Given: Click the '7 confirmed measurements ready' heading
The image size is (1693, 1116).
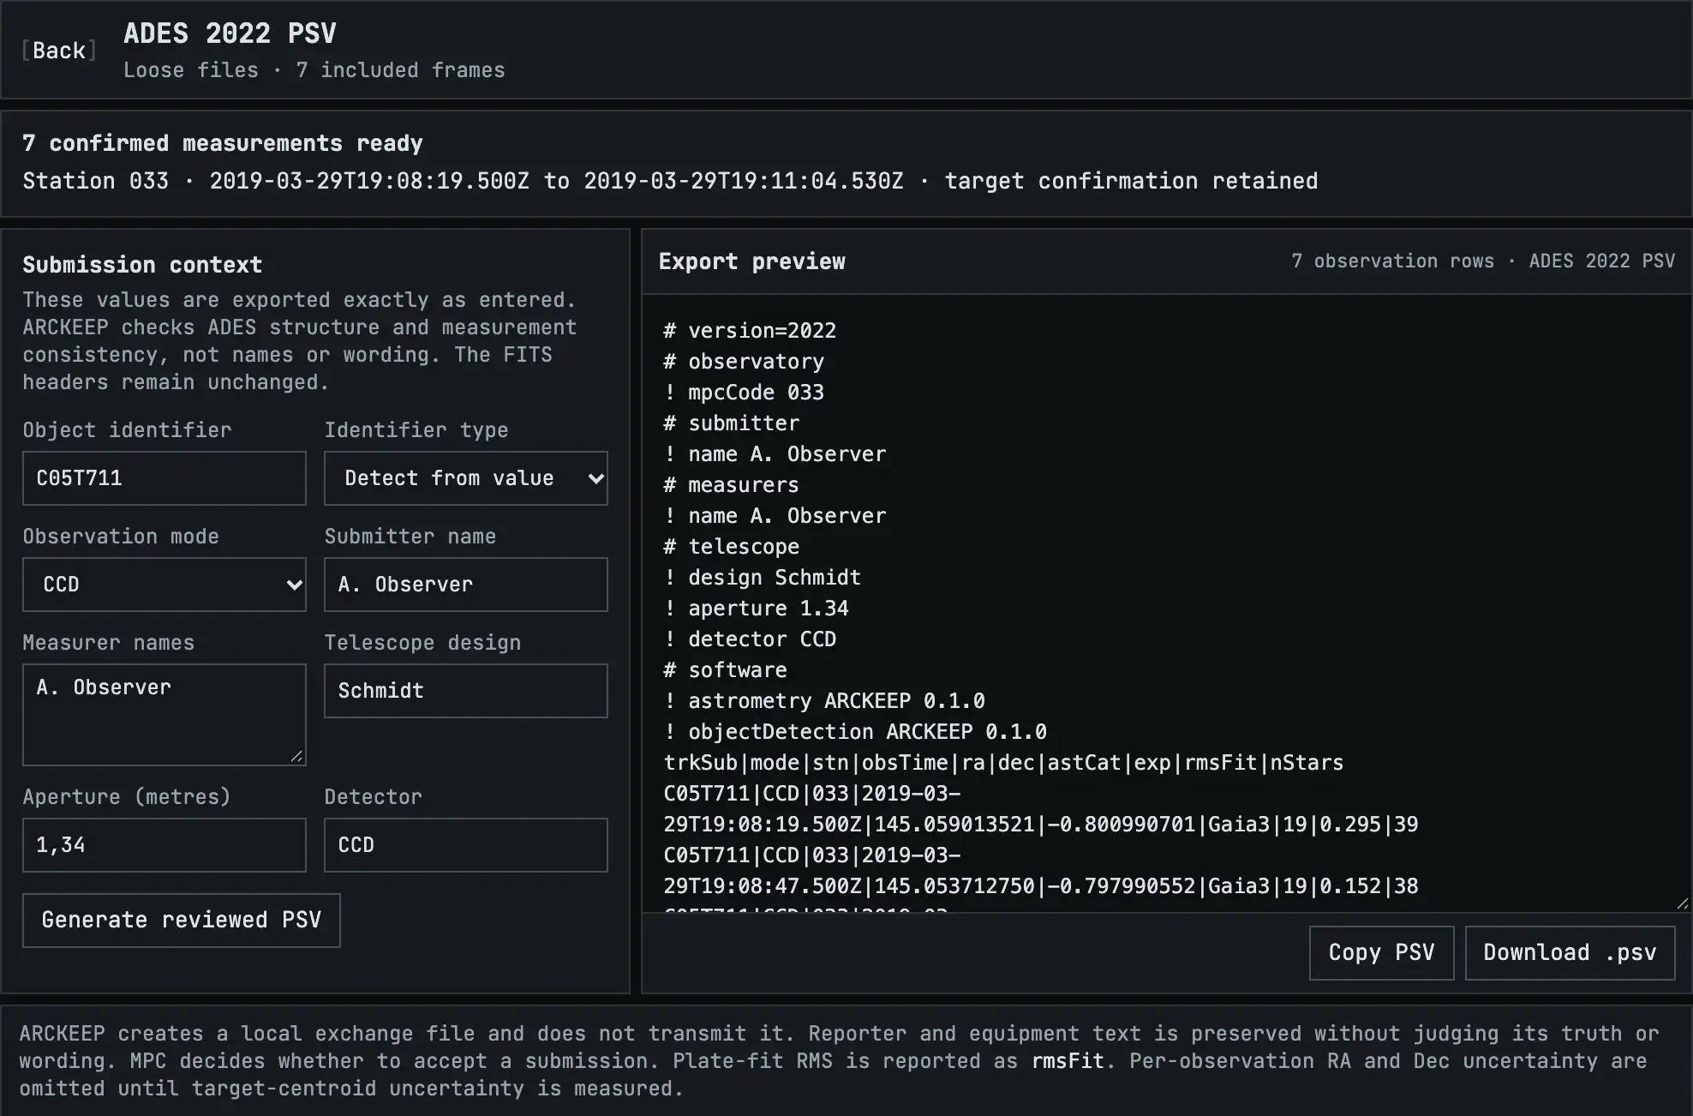Looking at the screenshot, I should click(223, 143).
